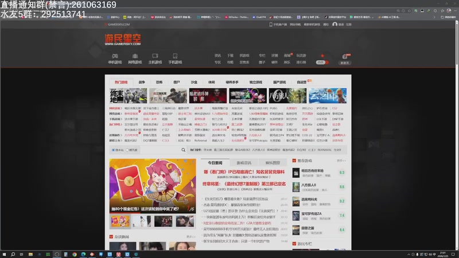Open the 下载 navigation link
This screenshot has height=258, width=459.
coord(231,56)
